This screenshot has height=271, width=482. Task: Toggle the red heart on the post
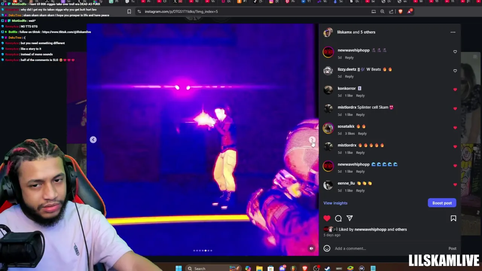tap(327, 218)
